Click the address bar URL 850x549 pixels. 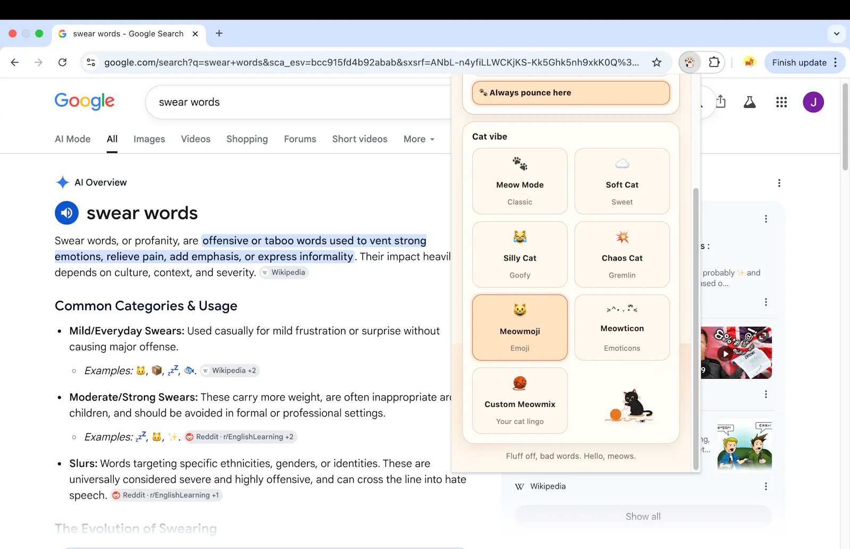tap(371, 63)
